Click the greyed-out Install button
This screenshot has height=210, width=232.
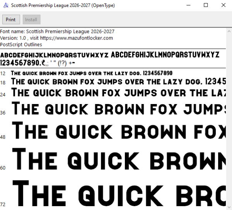[32, 20]
